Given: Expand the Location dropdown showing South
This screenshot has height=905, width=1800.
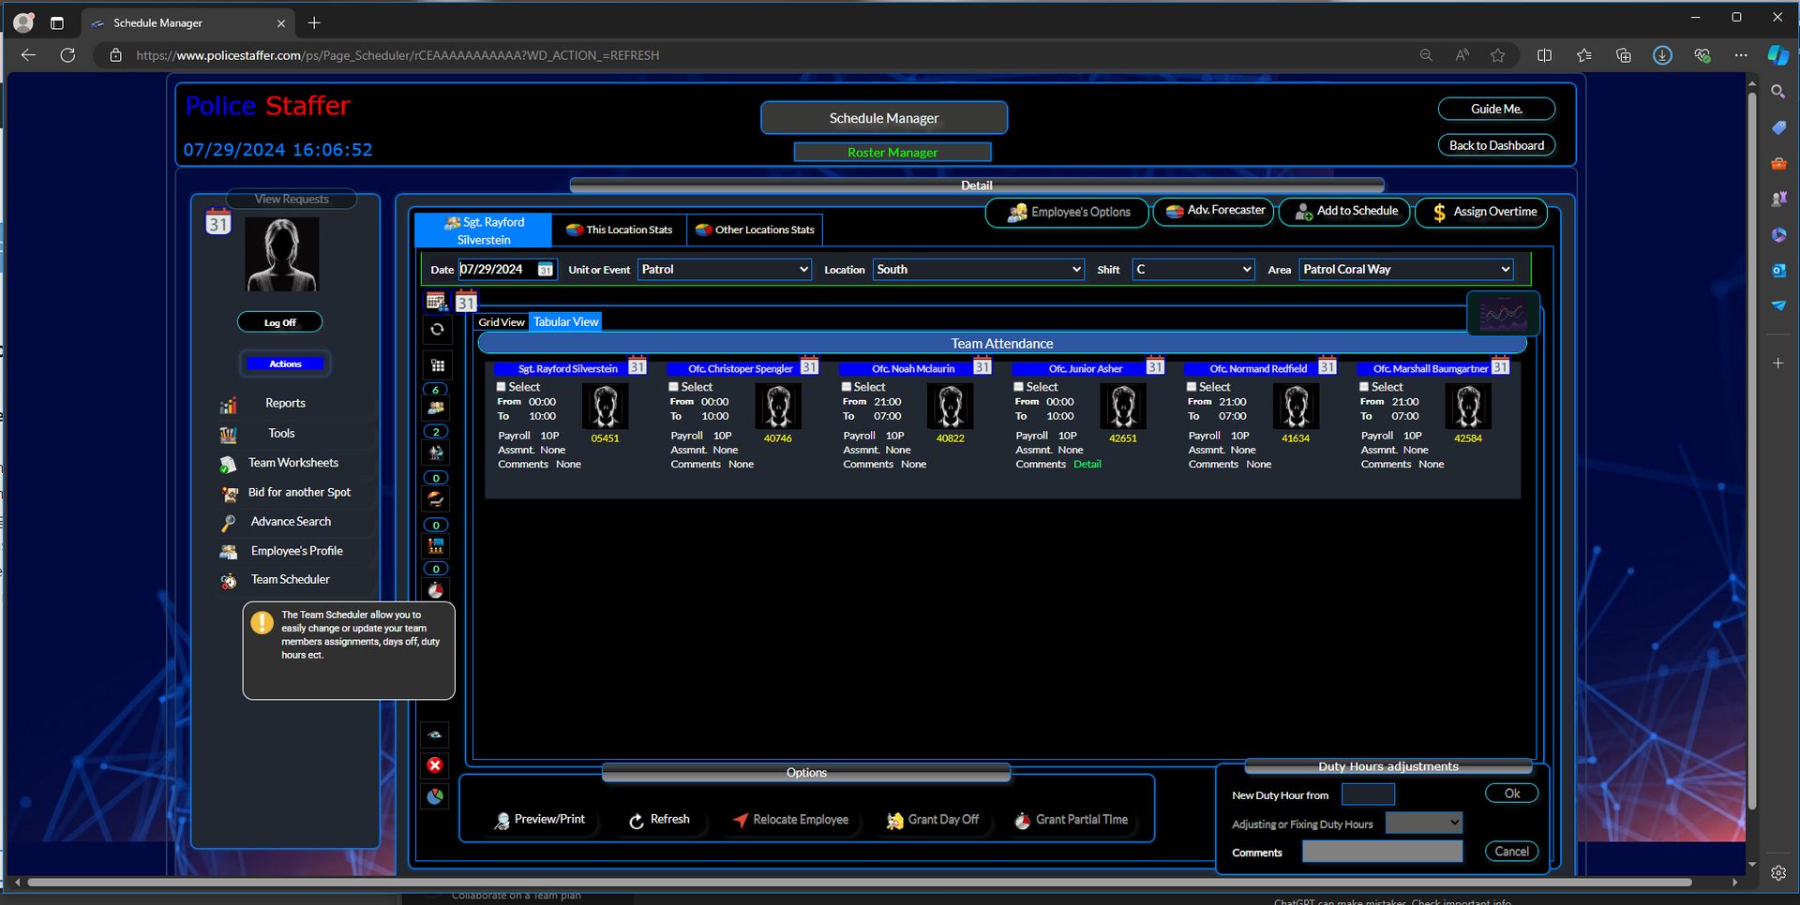Looking at the screenshot, I should click(x=979, y=270).
